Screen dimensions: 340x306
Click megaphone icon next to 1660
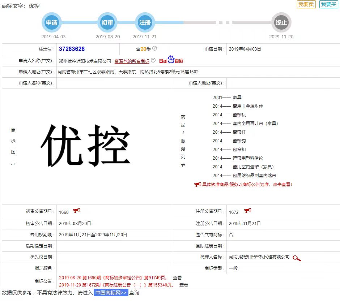point(77,211)
